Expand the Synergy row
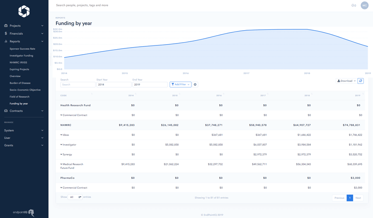This screenshot has height=218, width=373. tap(61, 154)
